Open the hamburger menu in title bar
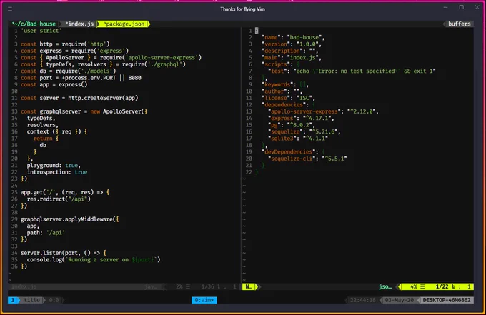 (x=10, y=9)
